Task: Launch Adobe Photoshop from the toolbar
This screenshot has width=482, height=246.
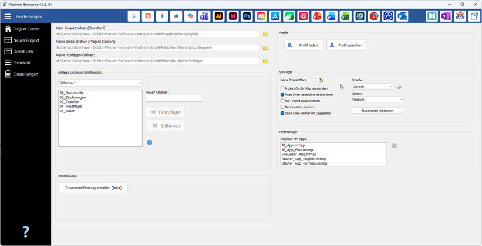Action: tap(247, 16)
